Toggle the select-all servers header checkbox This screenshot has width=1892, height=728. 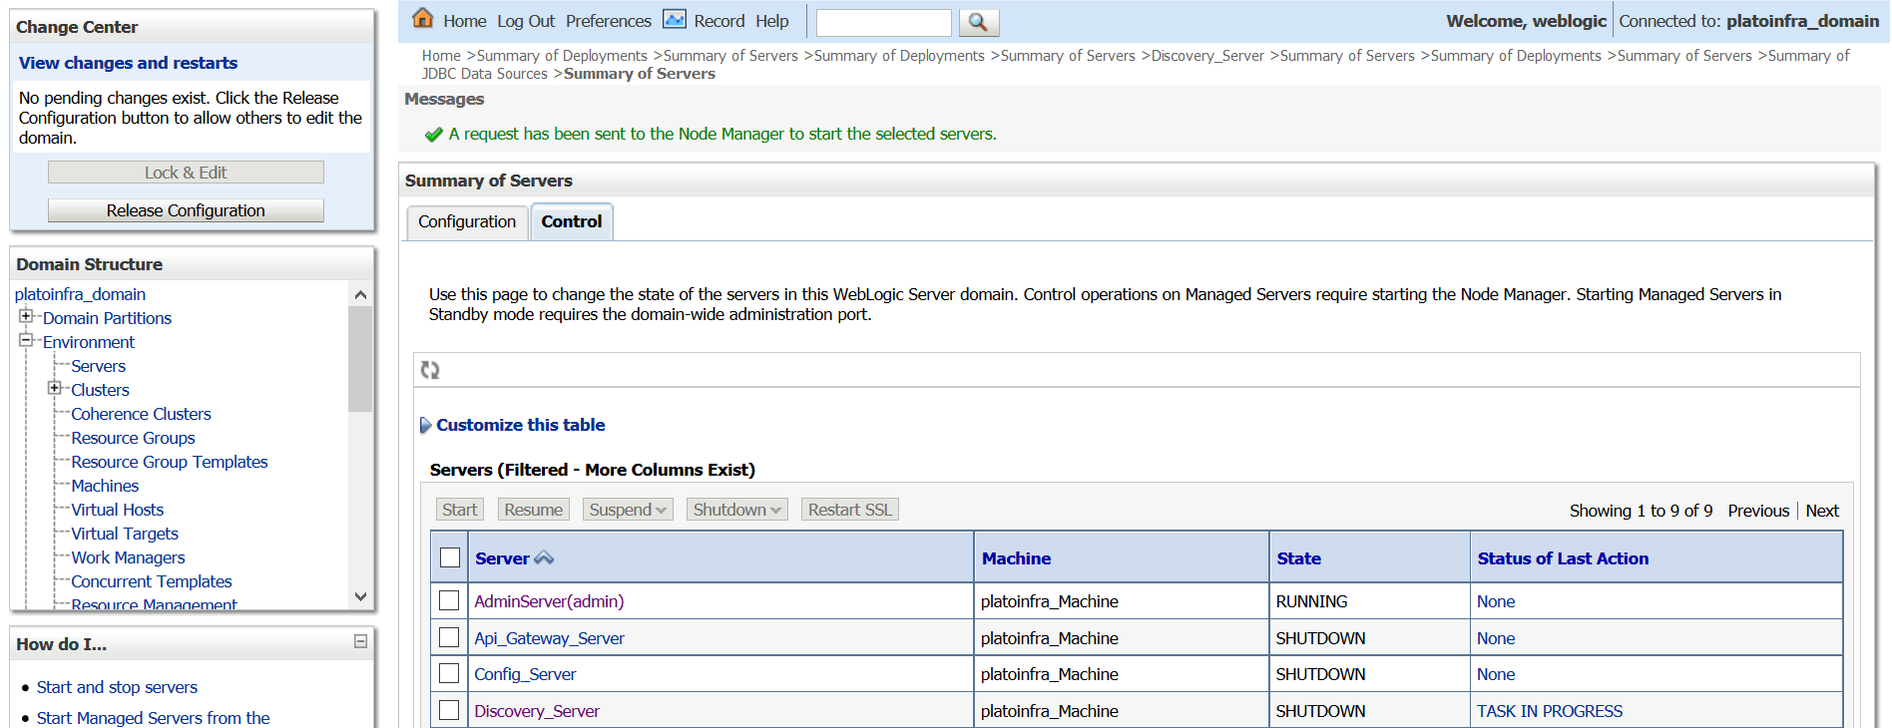450,557
